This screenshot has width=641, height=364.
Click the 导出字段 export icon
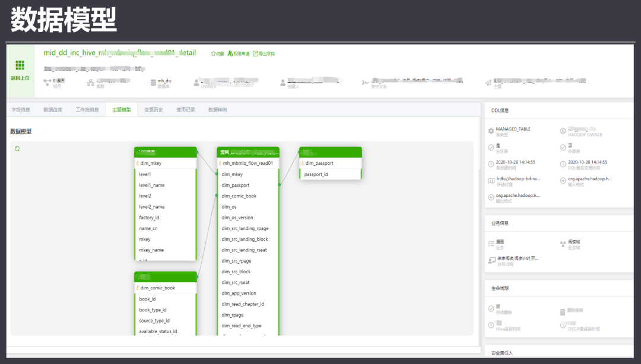click(255, 53)
